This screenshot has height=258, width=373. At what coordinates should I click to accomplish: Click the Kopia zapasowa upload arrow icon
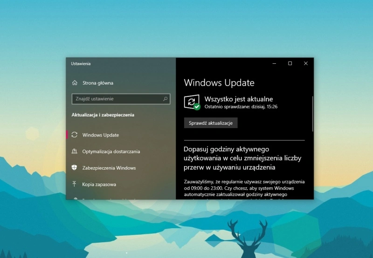(74, 184)
